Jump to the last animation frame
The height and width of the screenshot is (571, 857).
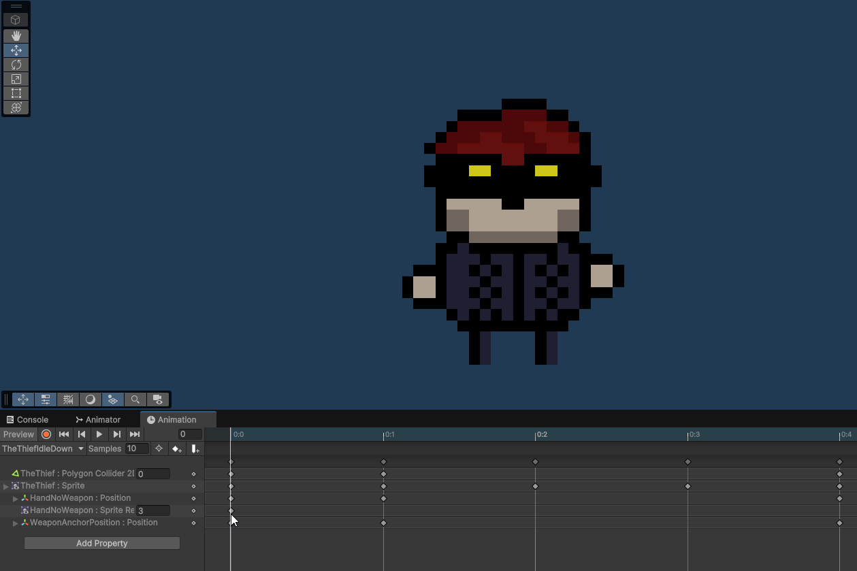coord(135,434)
